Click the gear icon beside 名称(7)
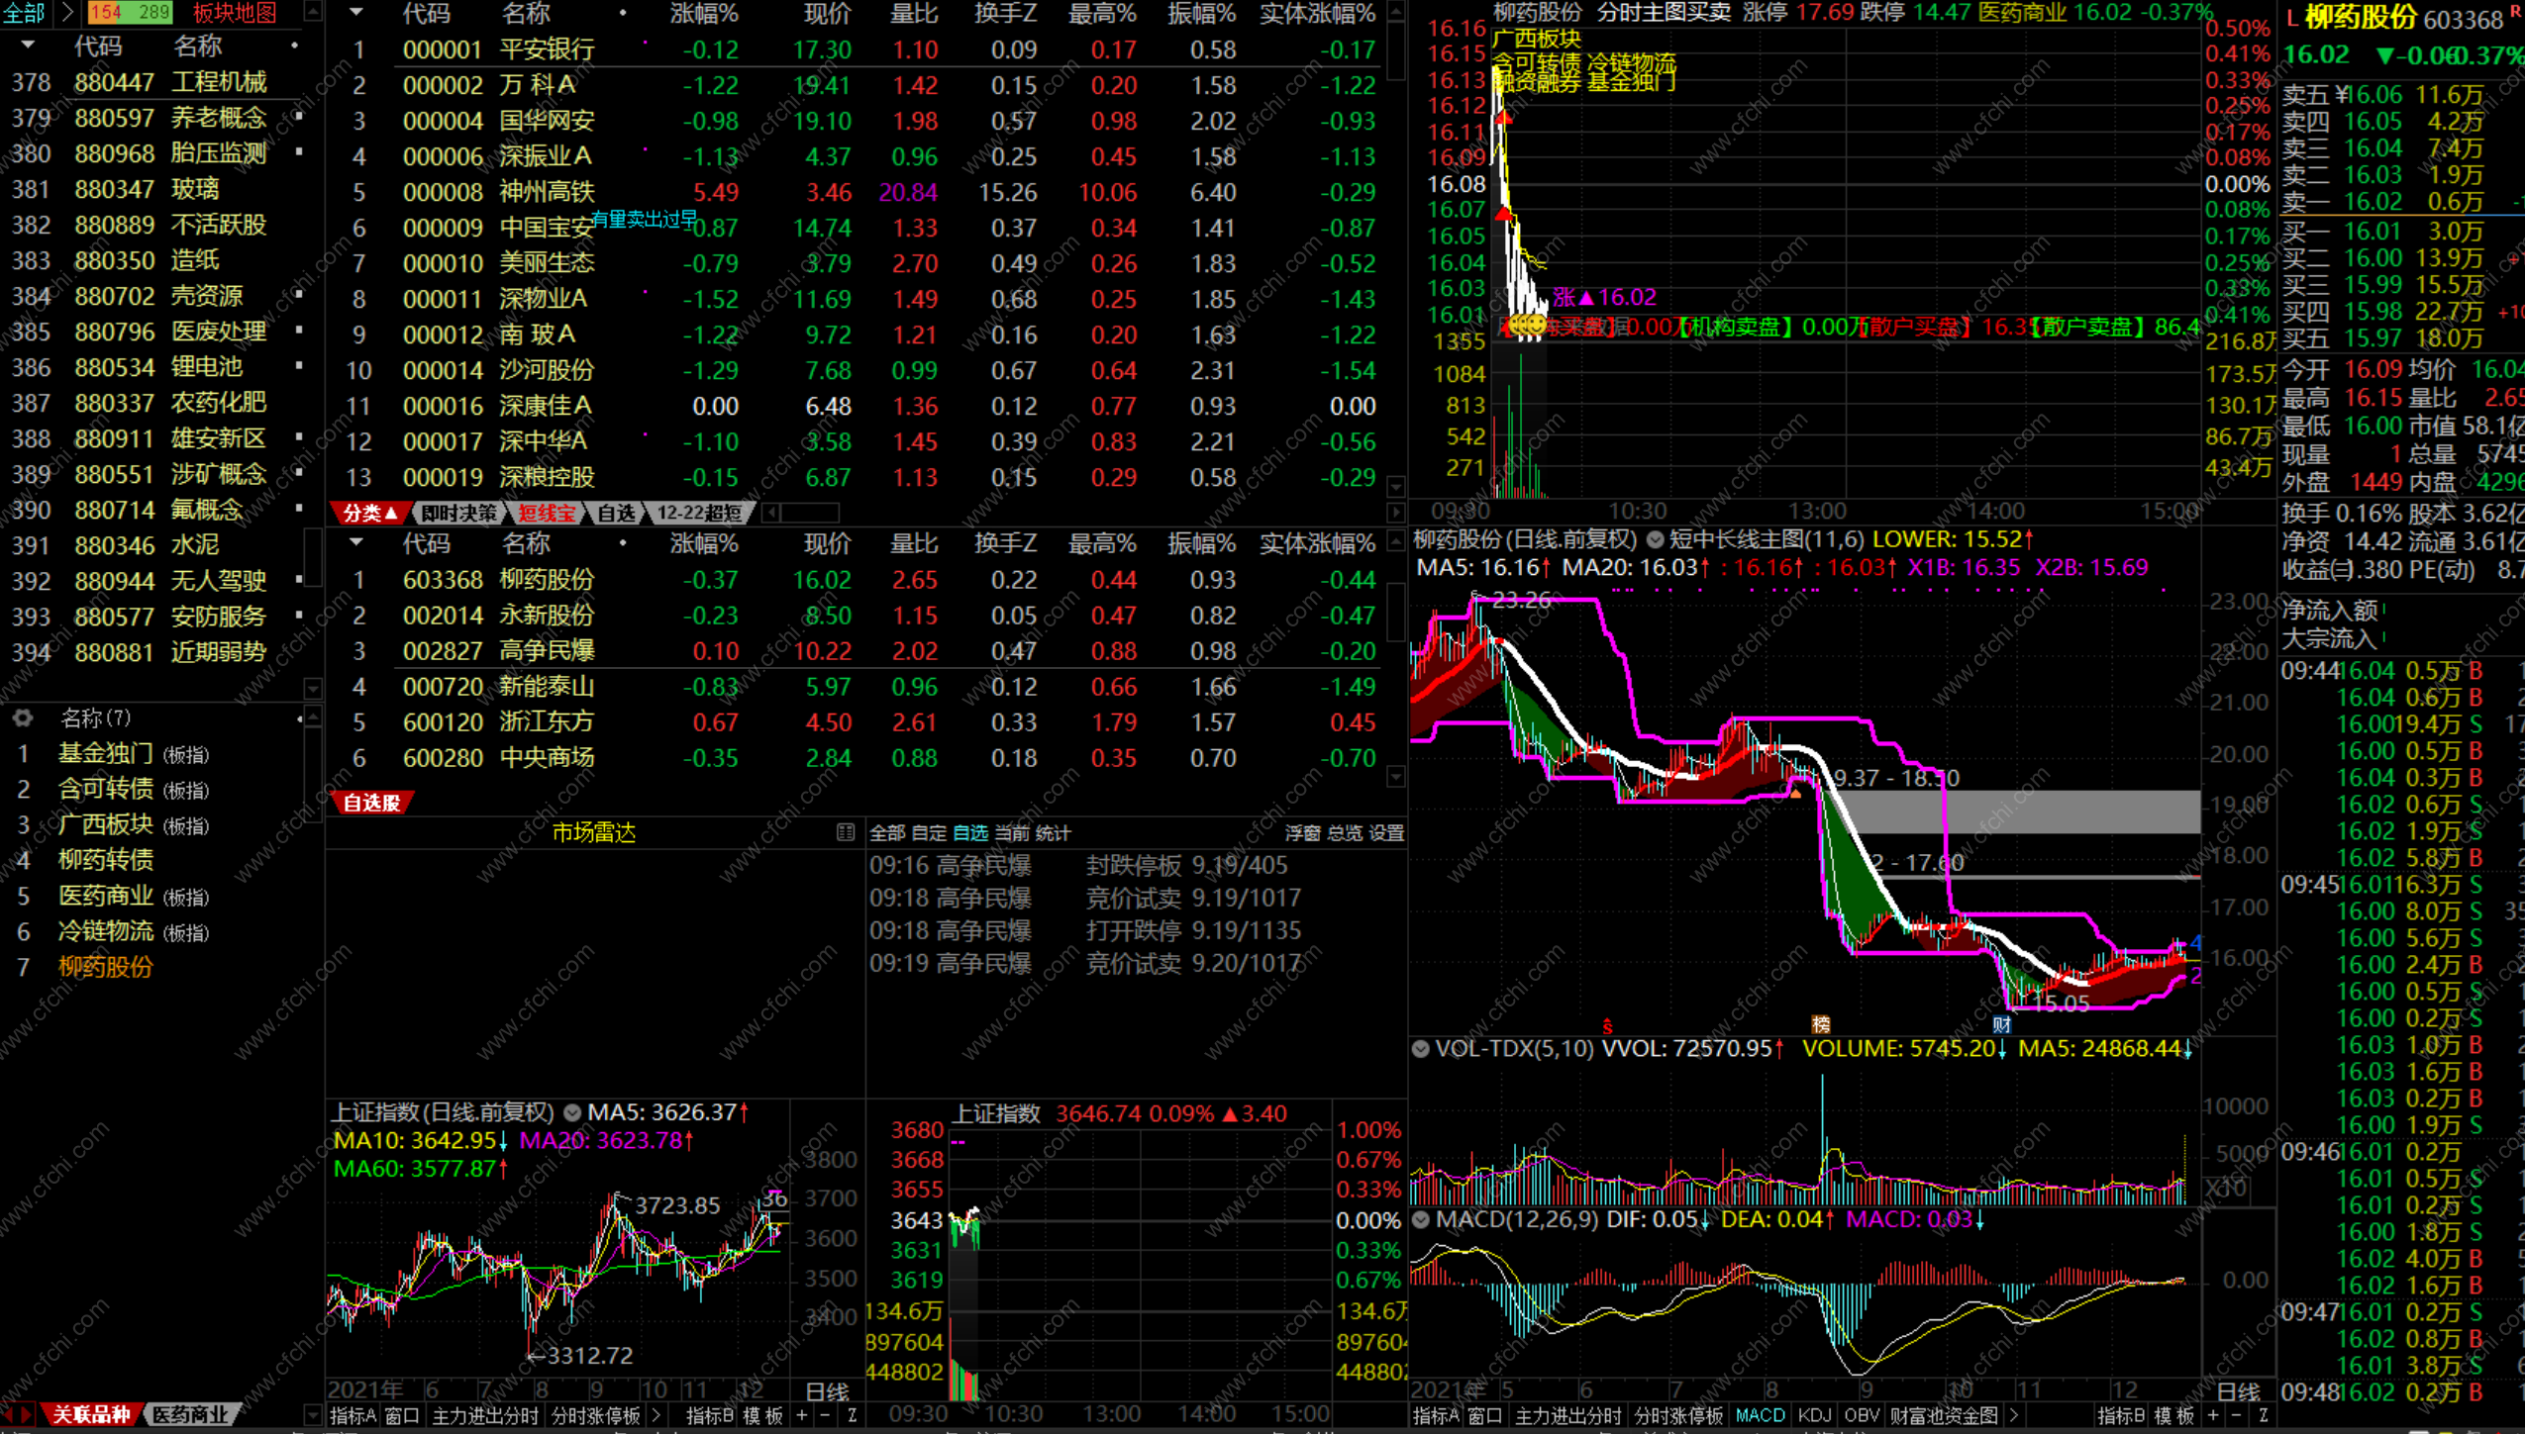Screen dimensions: 2525x1434 point(22,717)
